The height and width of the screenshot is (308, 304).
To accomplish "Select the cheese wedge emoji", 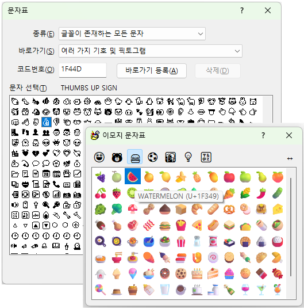I will point(278,209).
